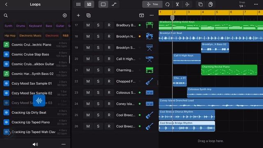Filter loops by Bass tag
This screenshot has width=263, height=148.
49,26
